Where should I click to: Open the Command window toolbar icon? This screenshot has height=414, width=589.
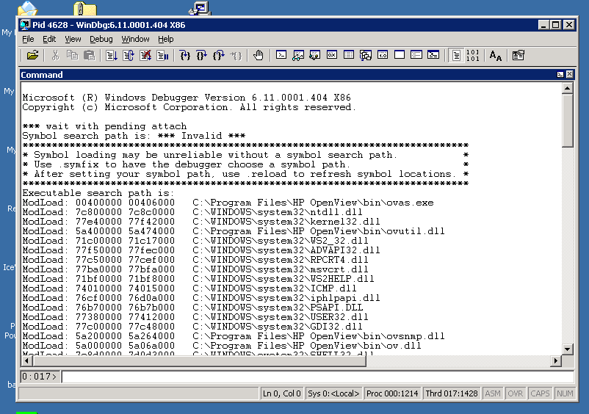[x=281, y=55]
